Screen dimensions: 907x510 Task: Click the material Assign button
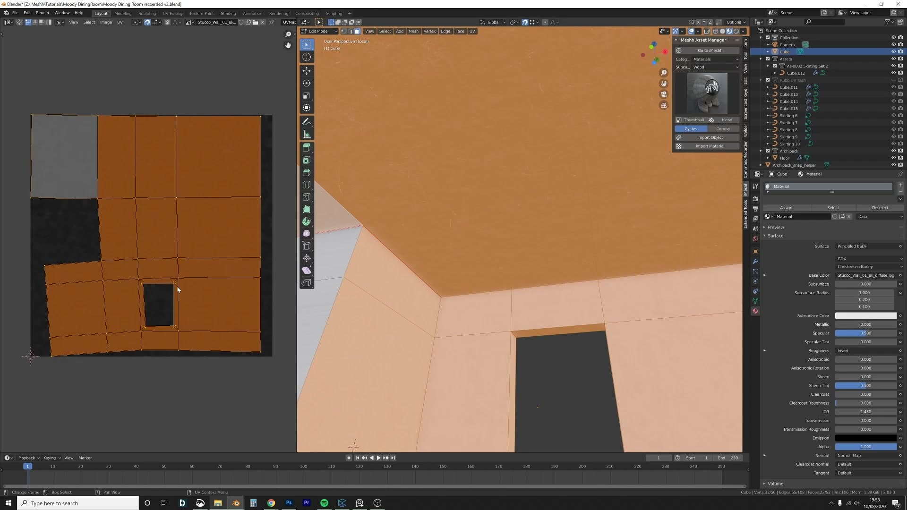point(786,208)
